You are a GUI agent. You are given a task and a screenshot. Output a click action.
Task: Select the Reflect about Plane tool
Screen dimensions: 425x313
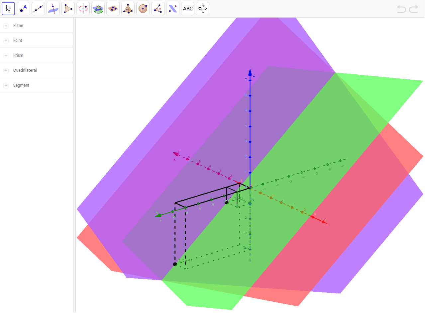tap(172, 8)
